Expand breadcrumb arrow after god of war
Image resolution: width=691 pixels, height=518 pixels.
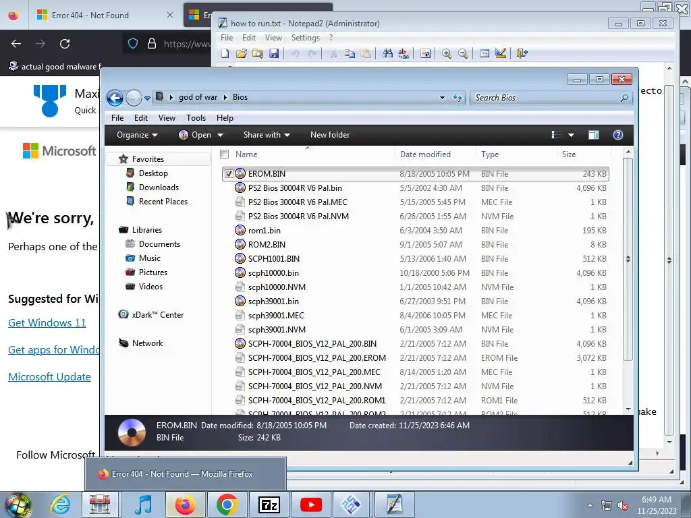point(225,97)
